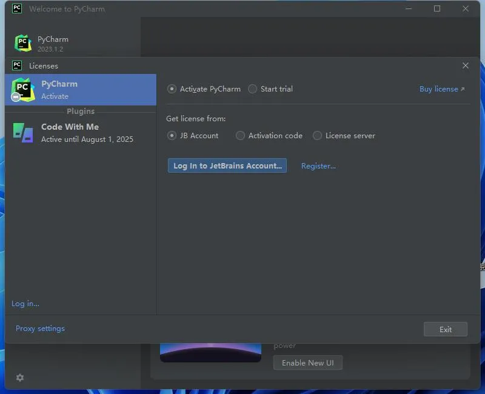Open settings gear in Welcome window
The width and height of the screenshot is (485, 394).
tap(20, 378)
